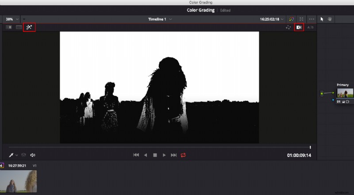
Task: Jump to the first frame
Action: (136, 155)
